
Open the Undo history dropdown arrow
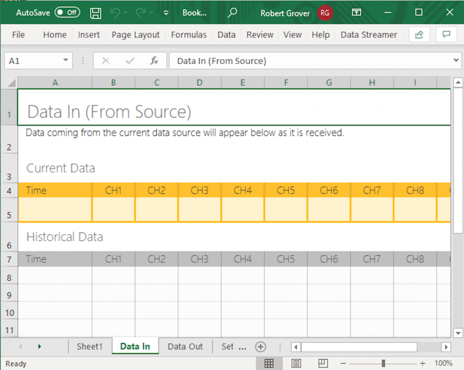(126, 13)
